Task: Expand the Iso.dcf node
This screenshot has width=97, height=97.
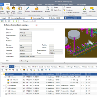Action: click(x=4, y=88)
